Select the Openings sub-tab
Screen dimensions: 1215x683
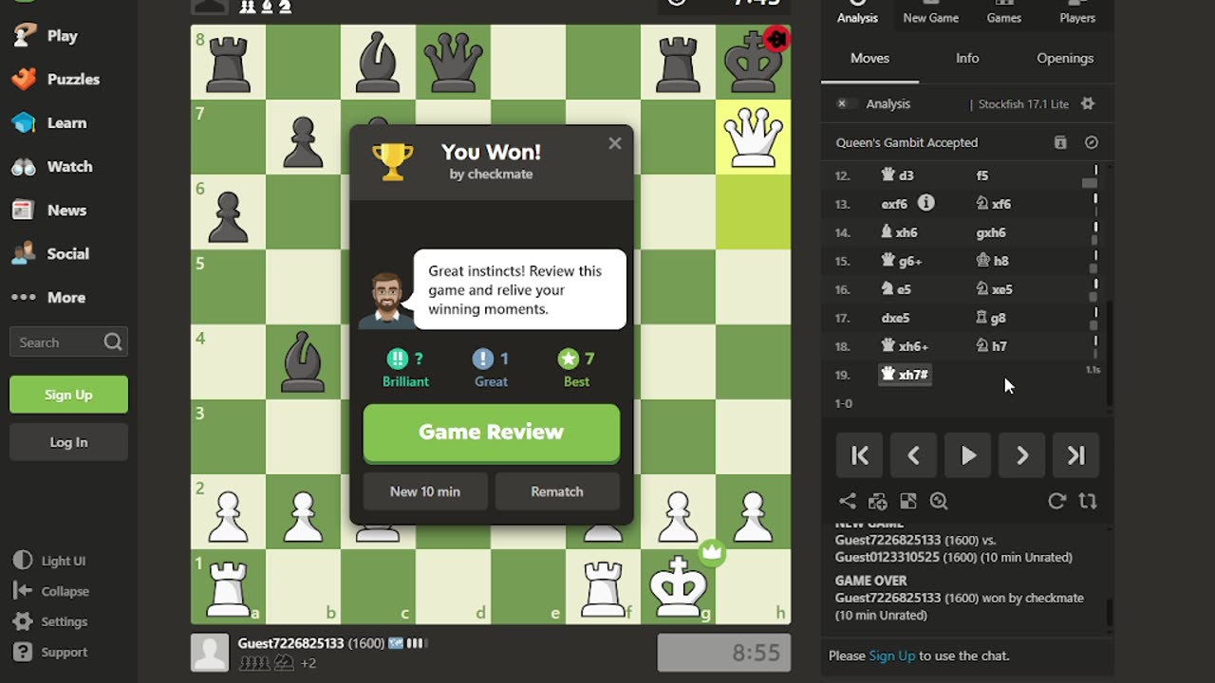1065,58
